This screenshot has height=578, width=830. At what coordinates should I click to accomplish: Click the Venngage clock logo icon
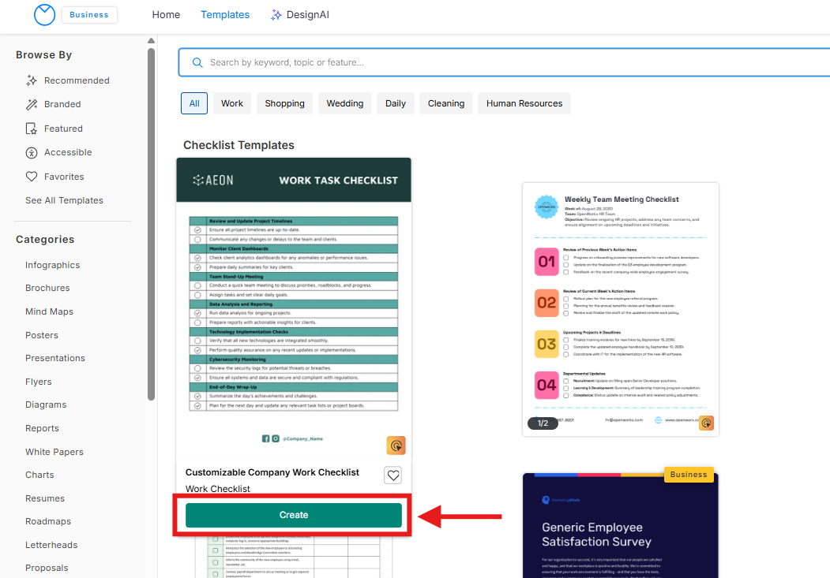[x=45, y=14]
